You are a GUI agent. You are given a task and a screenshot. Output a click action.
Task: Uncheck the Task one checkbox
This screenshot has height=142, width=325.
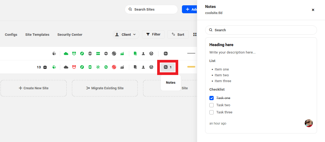coord(212,98)
